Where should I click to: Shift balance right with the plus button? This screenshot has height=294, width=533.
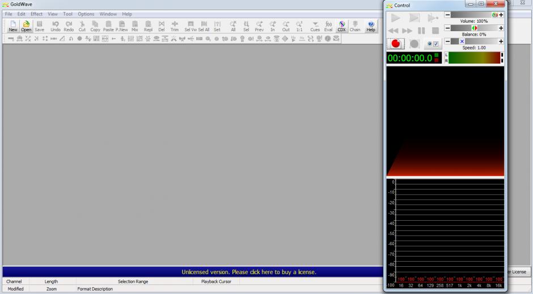coord(501,28)
